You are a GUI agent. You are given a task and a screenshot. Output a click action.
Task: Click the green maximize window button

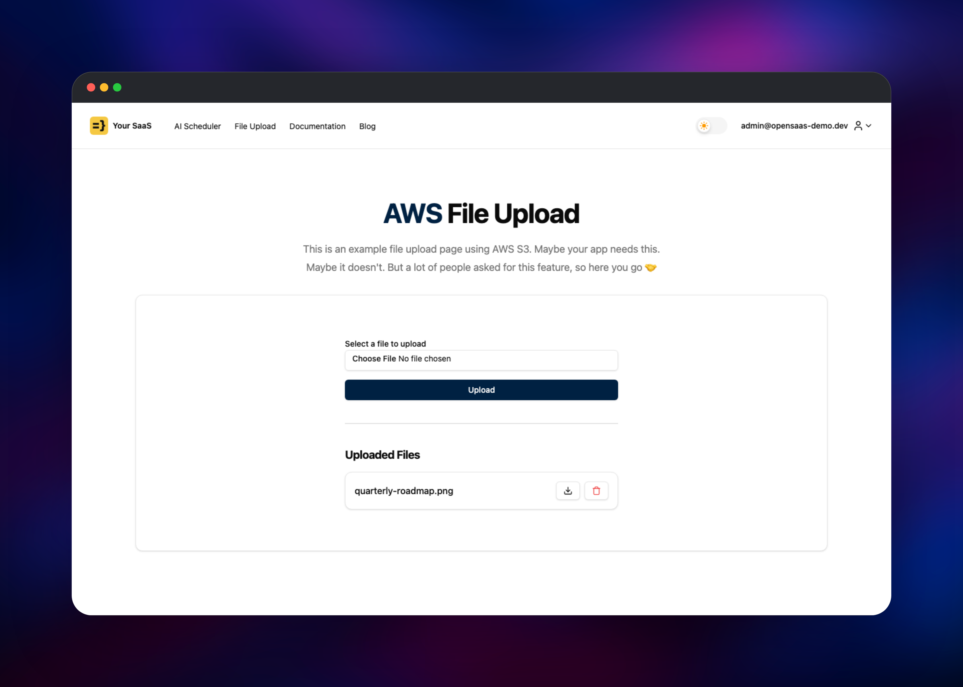pyautogui.click(x=117, y=87)
